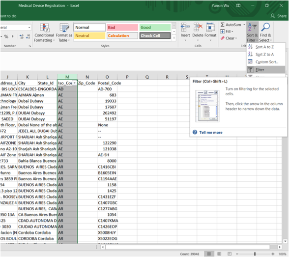Expand the cell styles gallery

click(x=174, y=38)
